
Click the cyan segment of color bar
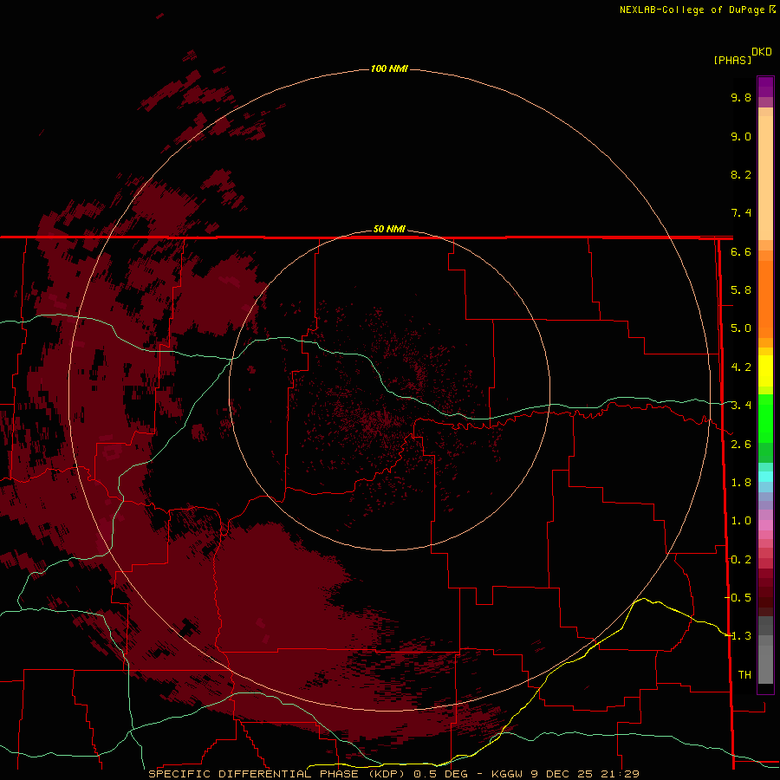(x=765, y=477)
